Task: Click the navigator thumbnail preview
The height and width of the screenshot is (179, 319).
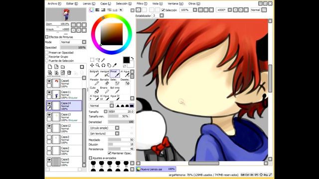Action: coord(66,14)
